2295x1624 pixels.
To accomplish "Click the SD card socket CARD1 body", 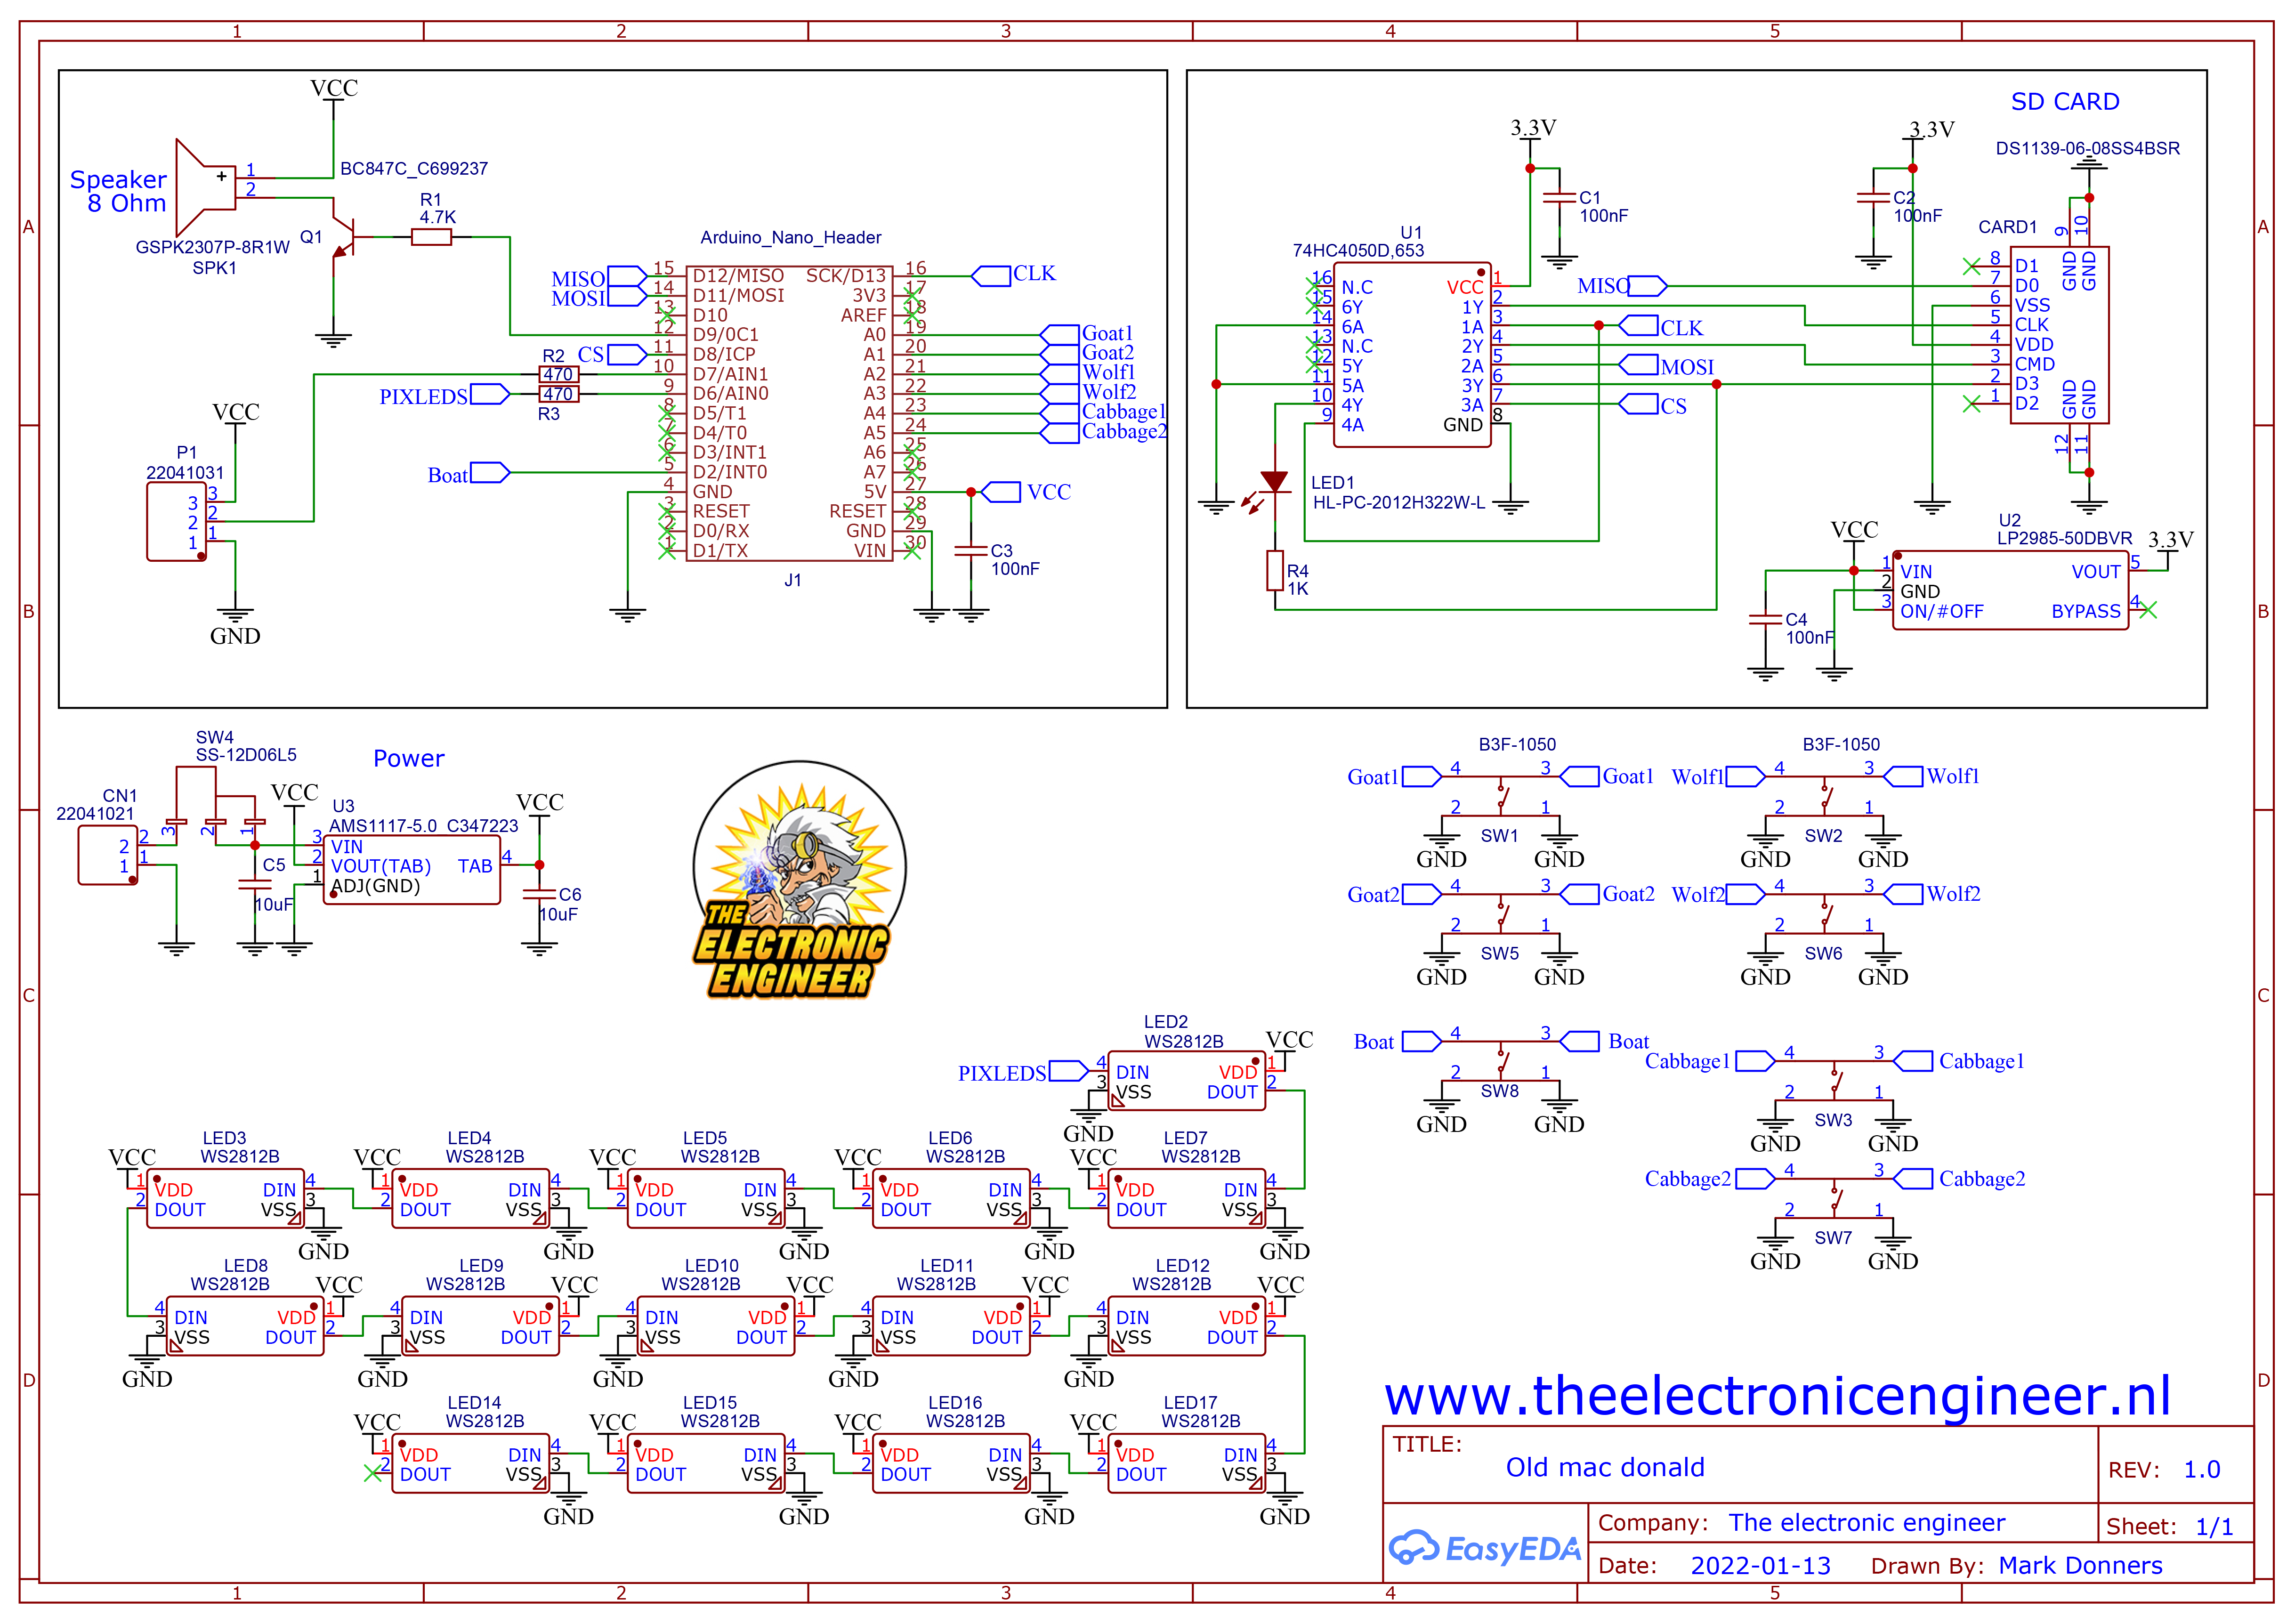I will coord(2059,335).
